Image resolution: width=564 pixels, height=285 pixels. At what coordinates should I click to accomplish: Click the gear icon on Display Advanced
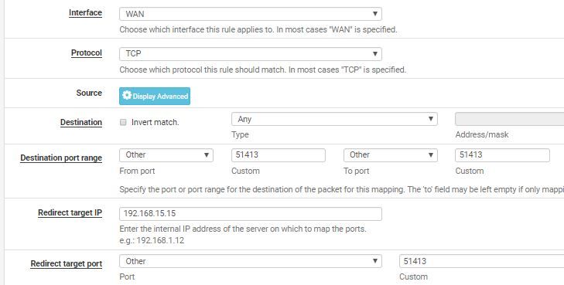[x=127, y=96]
